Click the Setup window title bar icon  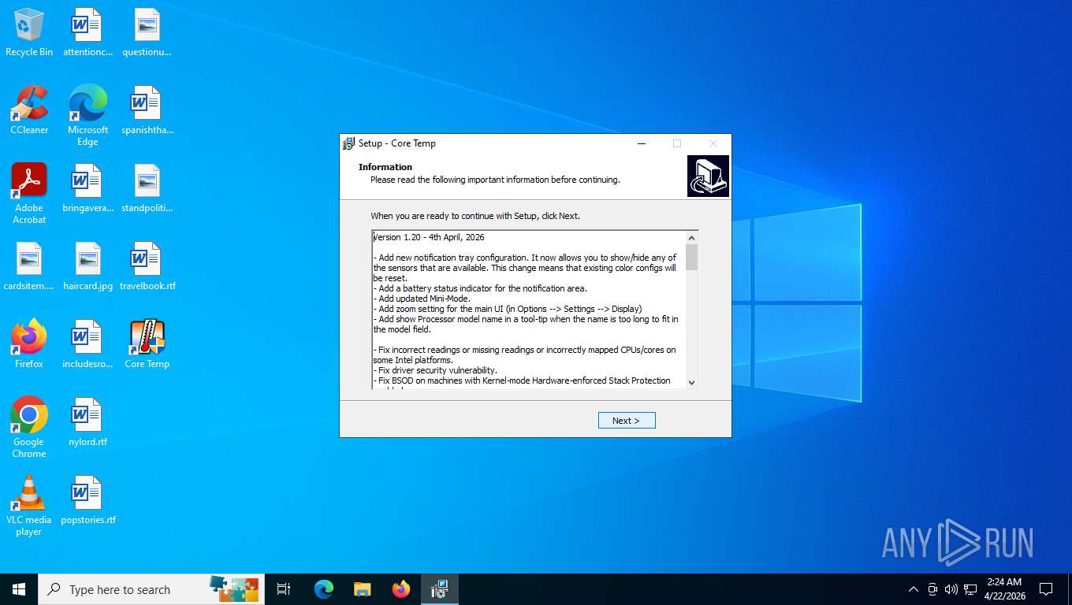tap(348, 143)
